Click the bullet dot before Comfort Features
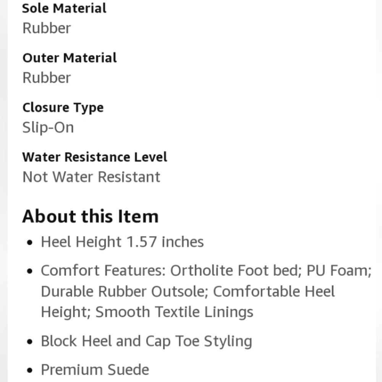 click(30, 271)
